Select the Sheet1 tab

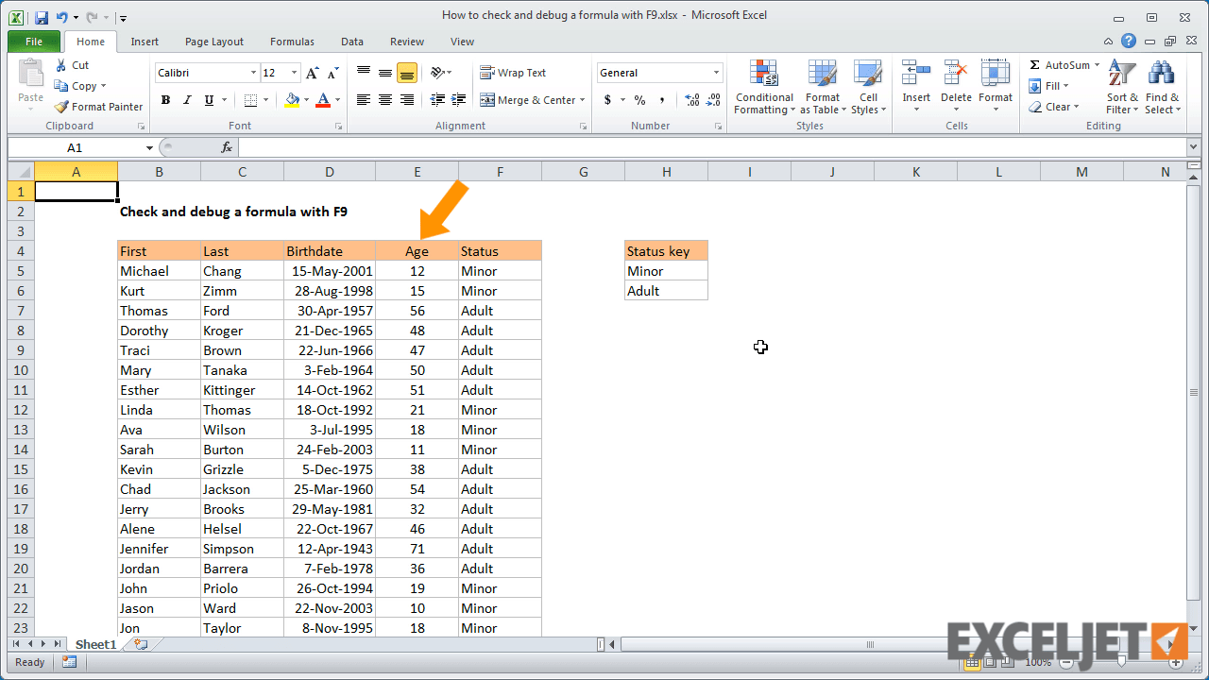94,644
